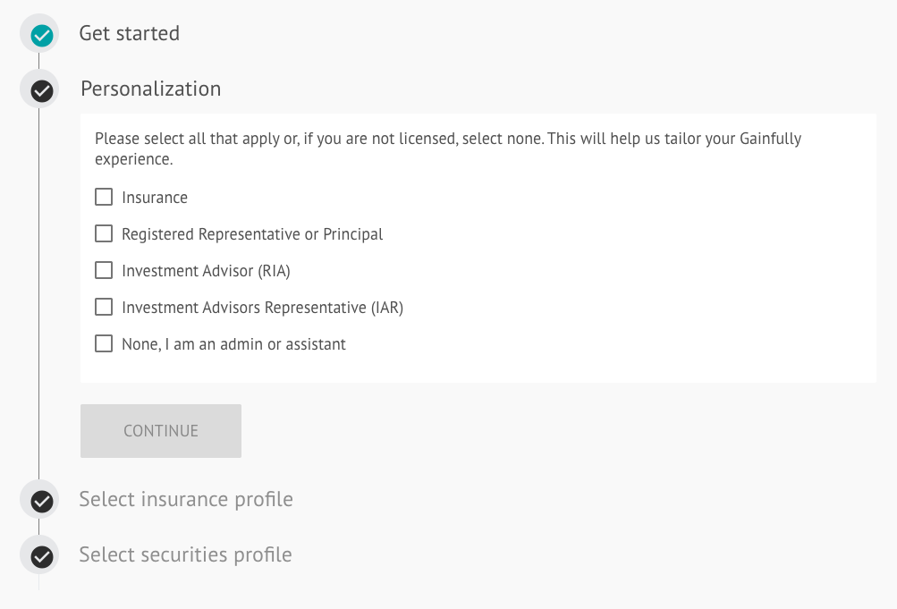
Task: Click the Investment Advisors Representative (IAR) label
Action: 263,307
